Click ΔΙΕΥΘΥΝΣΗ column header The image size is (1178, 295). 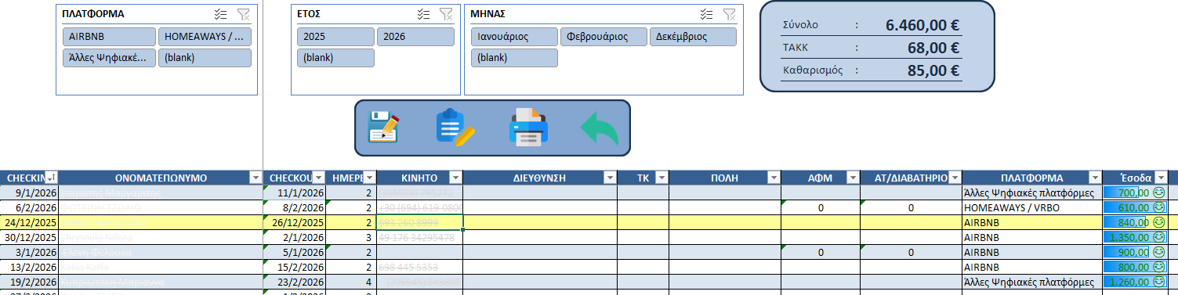tap(540, 178)
